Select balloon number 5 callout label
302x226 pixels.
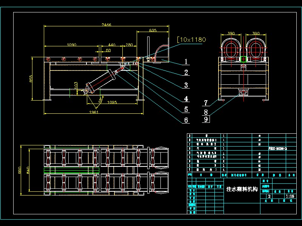pos(185,110)
